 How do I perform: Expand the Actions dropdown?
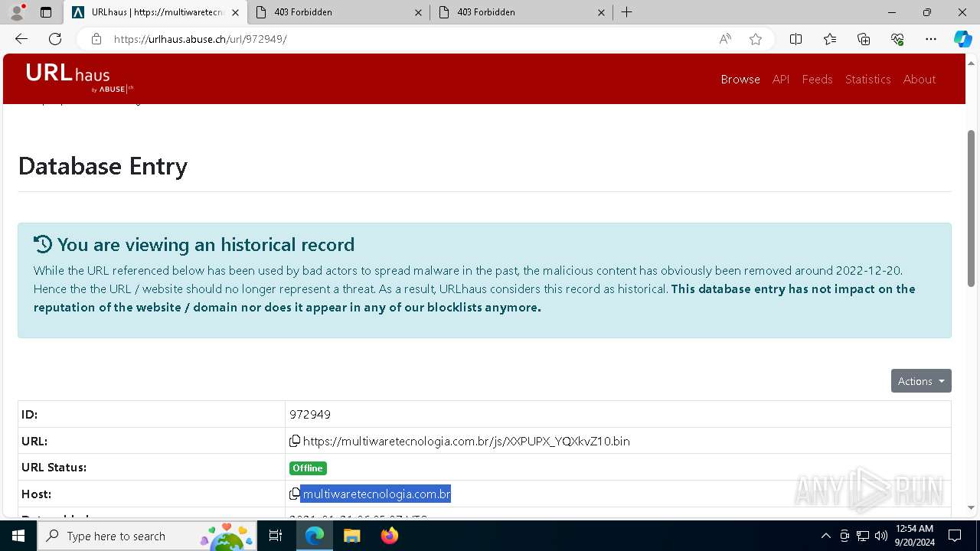point(921,381)
